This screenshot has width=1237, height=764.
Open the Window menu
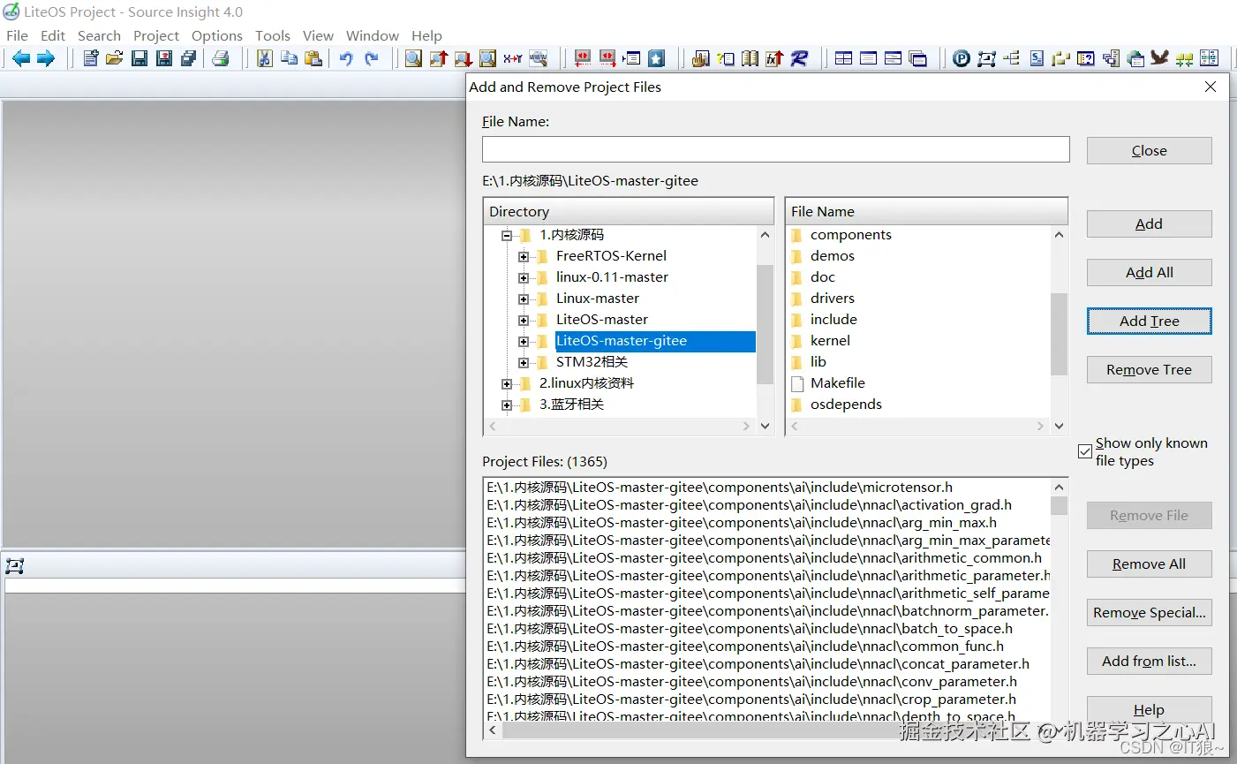[373, 35]
